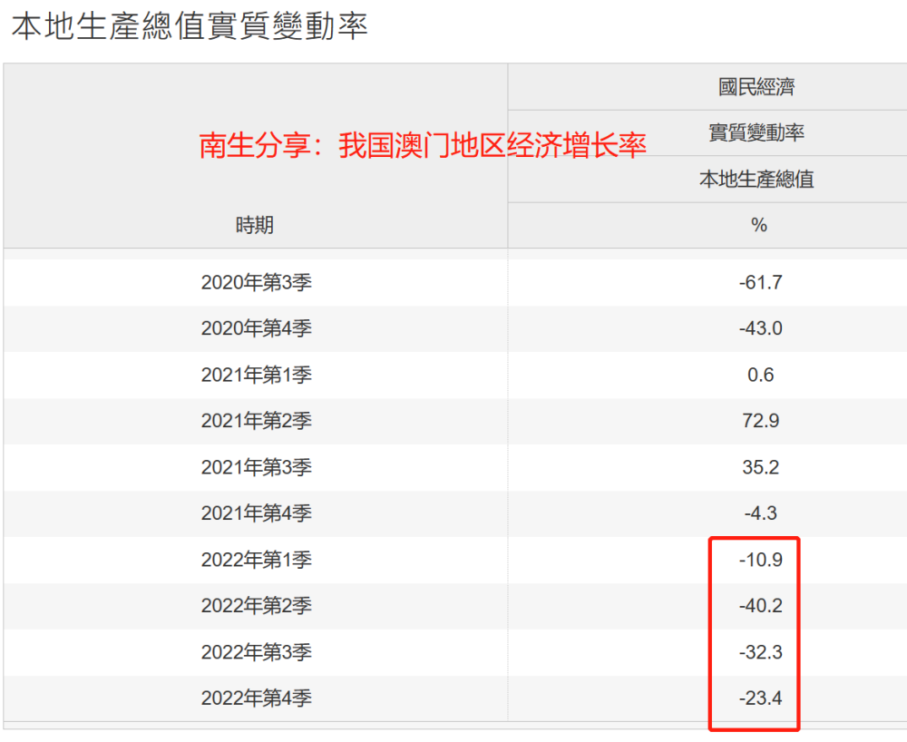Select row 2020年第3季

(x=455, y=282)
